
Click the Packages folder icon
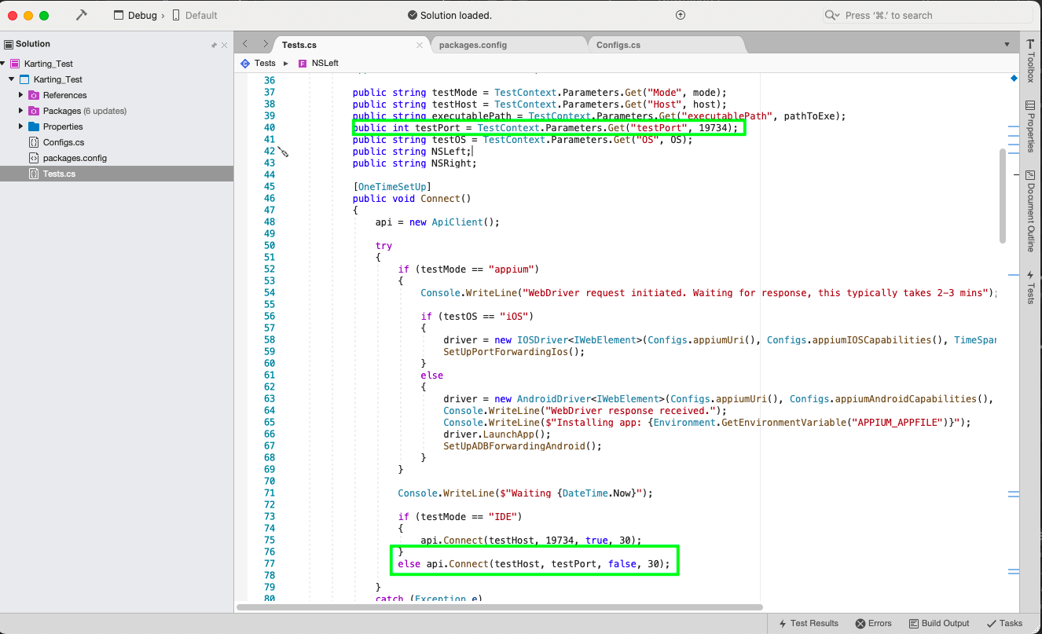[34, 111]
